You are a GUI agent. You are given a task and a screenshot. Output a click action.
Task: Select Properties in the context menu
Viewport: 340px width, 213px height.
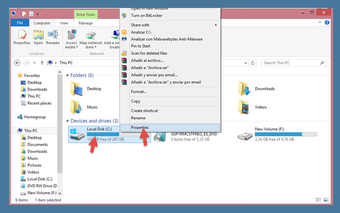click(139, 127)
